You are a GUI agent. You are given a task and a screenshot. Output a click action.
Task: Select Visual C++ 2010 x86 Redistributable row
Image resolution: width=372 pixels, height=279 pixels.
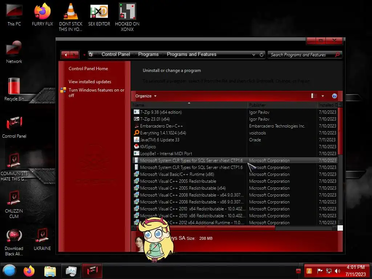(x=235, y=216)
